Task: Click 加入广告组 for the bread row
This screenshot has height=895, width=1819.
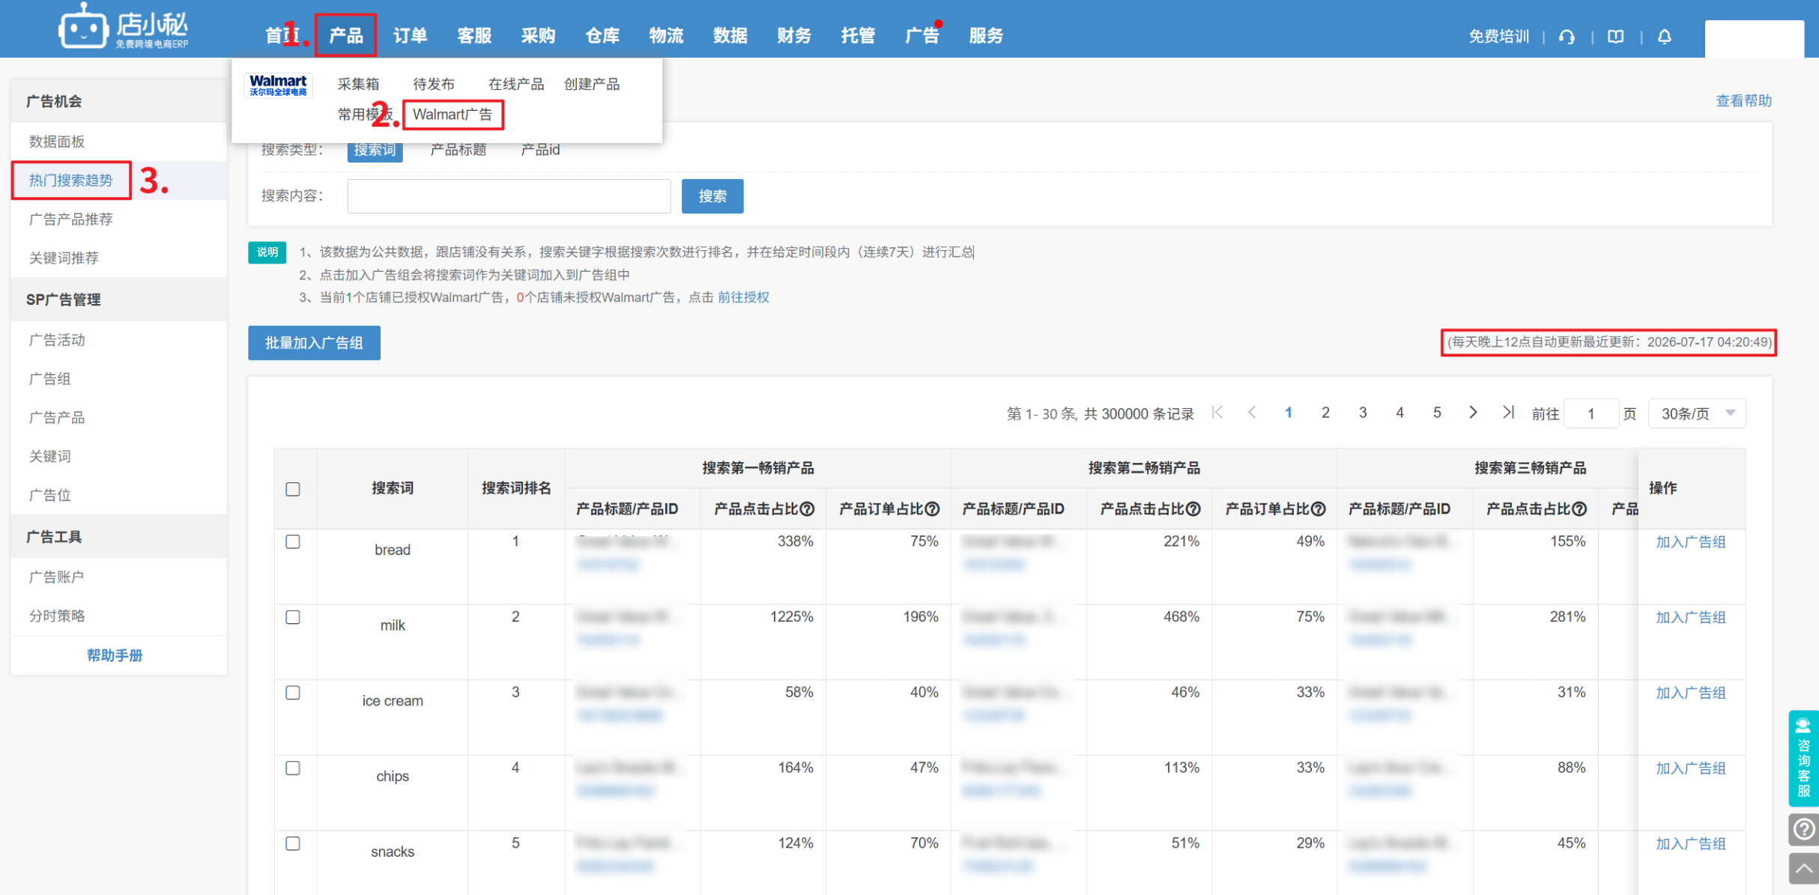Action: point(1691,542)
